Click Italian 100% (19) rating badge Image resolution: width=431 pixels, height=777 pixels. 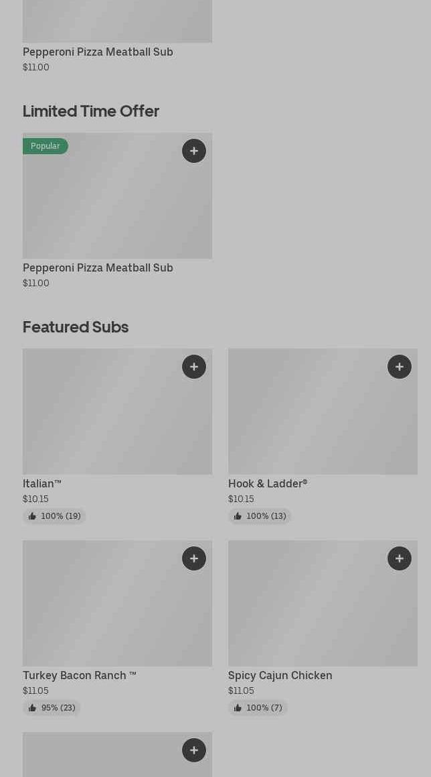click(x=54, y=516)
